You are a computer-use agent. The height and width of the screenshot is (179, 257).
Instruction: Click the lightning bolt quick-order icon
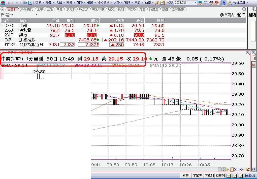[157, 3]
